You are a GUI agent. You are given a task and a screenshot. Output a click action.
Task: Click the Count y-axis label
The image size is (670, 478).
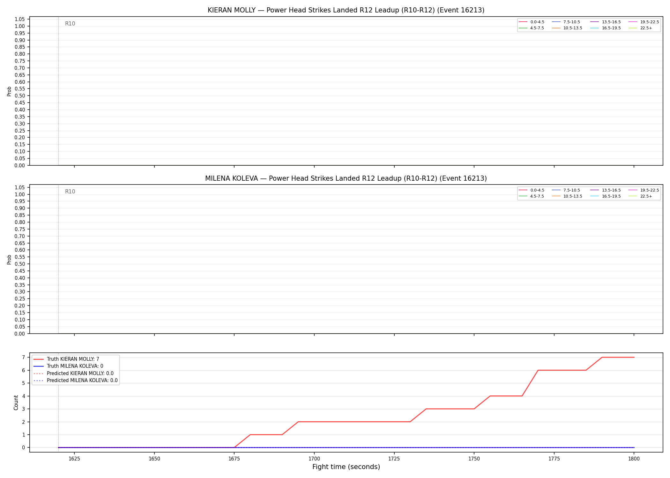coord(16,402)
